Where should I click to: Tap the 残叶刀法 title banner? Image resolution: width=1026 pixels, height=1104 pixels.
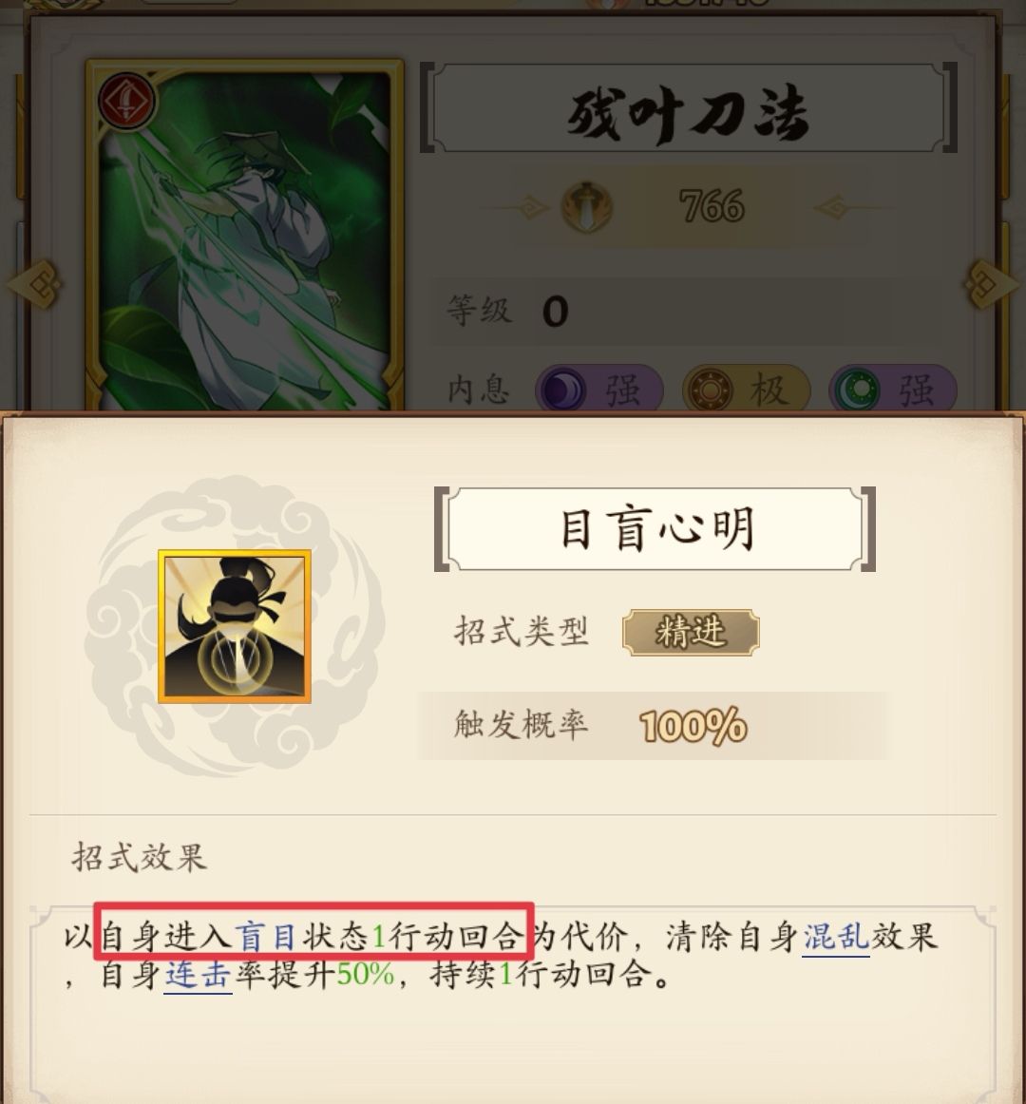point(688,107)
